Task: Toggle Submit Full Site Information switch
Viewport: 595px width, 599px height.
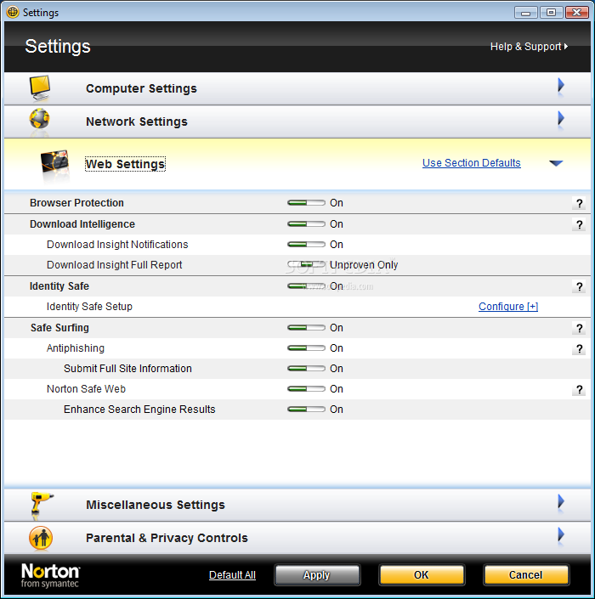Action: pos(306,369)
